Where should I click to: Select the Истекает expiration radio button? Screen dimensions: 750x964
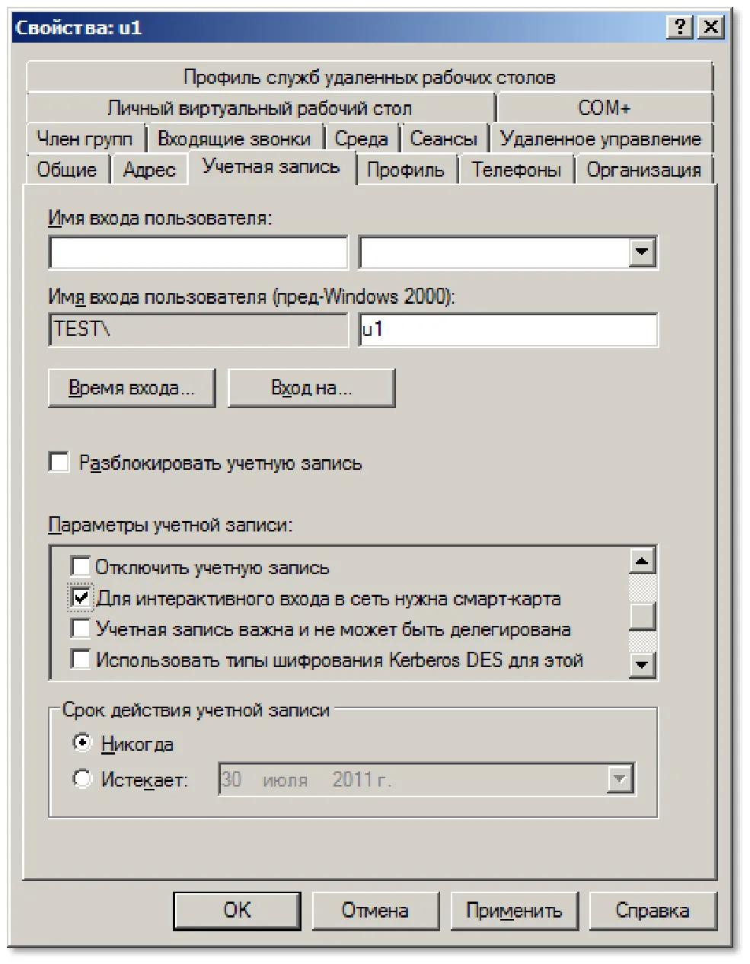coord(81,779)
